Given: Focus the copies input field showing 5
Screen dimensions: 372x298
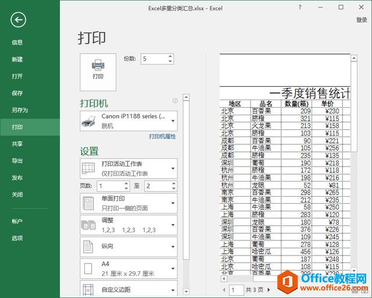Looking at the screenshot, I should pyautogui.click(x=154, y=59).
